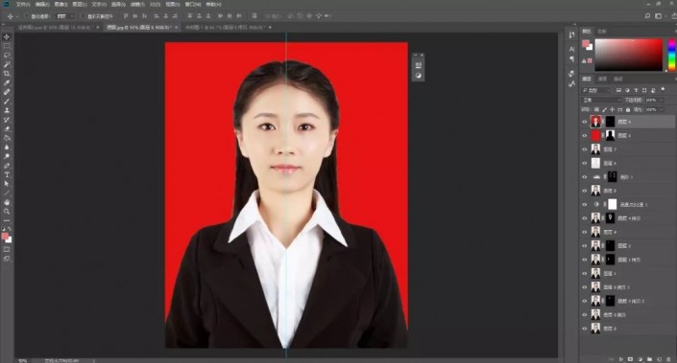Switch to the 路径 (Paths) tab
Image resolution: width=677 pixels, height=363 pixels.
618,79
